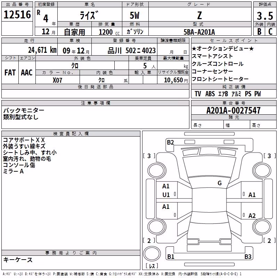Viewport: 278px width, 278px height.
Task: Select inspector note コアサポートXX
Action: coord(24,140)
